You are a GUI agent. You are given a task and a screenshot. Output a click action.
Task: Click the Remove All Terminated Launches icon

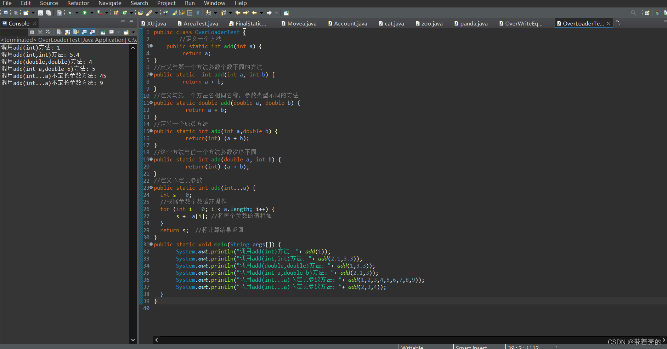[x=48, y=32]
